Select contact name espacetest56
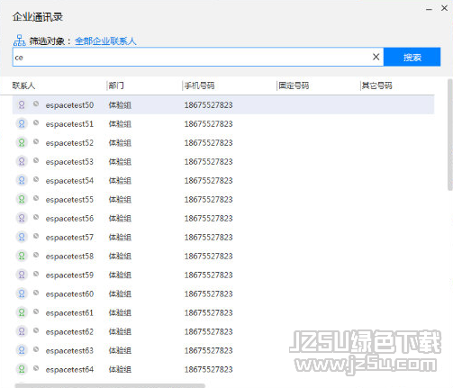 (69, 219)
